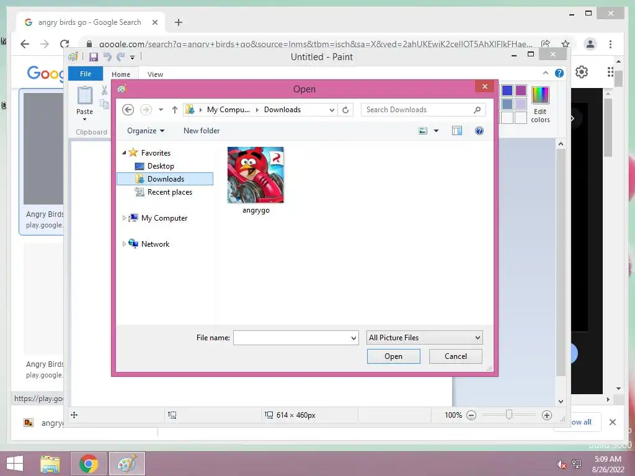
Task: Select the angrygo image thumbnail
Action: point(255,175)
